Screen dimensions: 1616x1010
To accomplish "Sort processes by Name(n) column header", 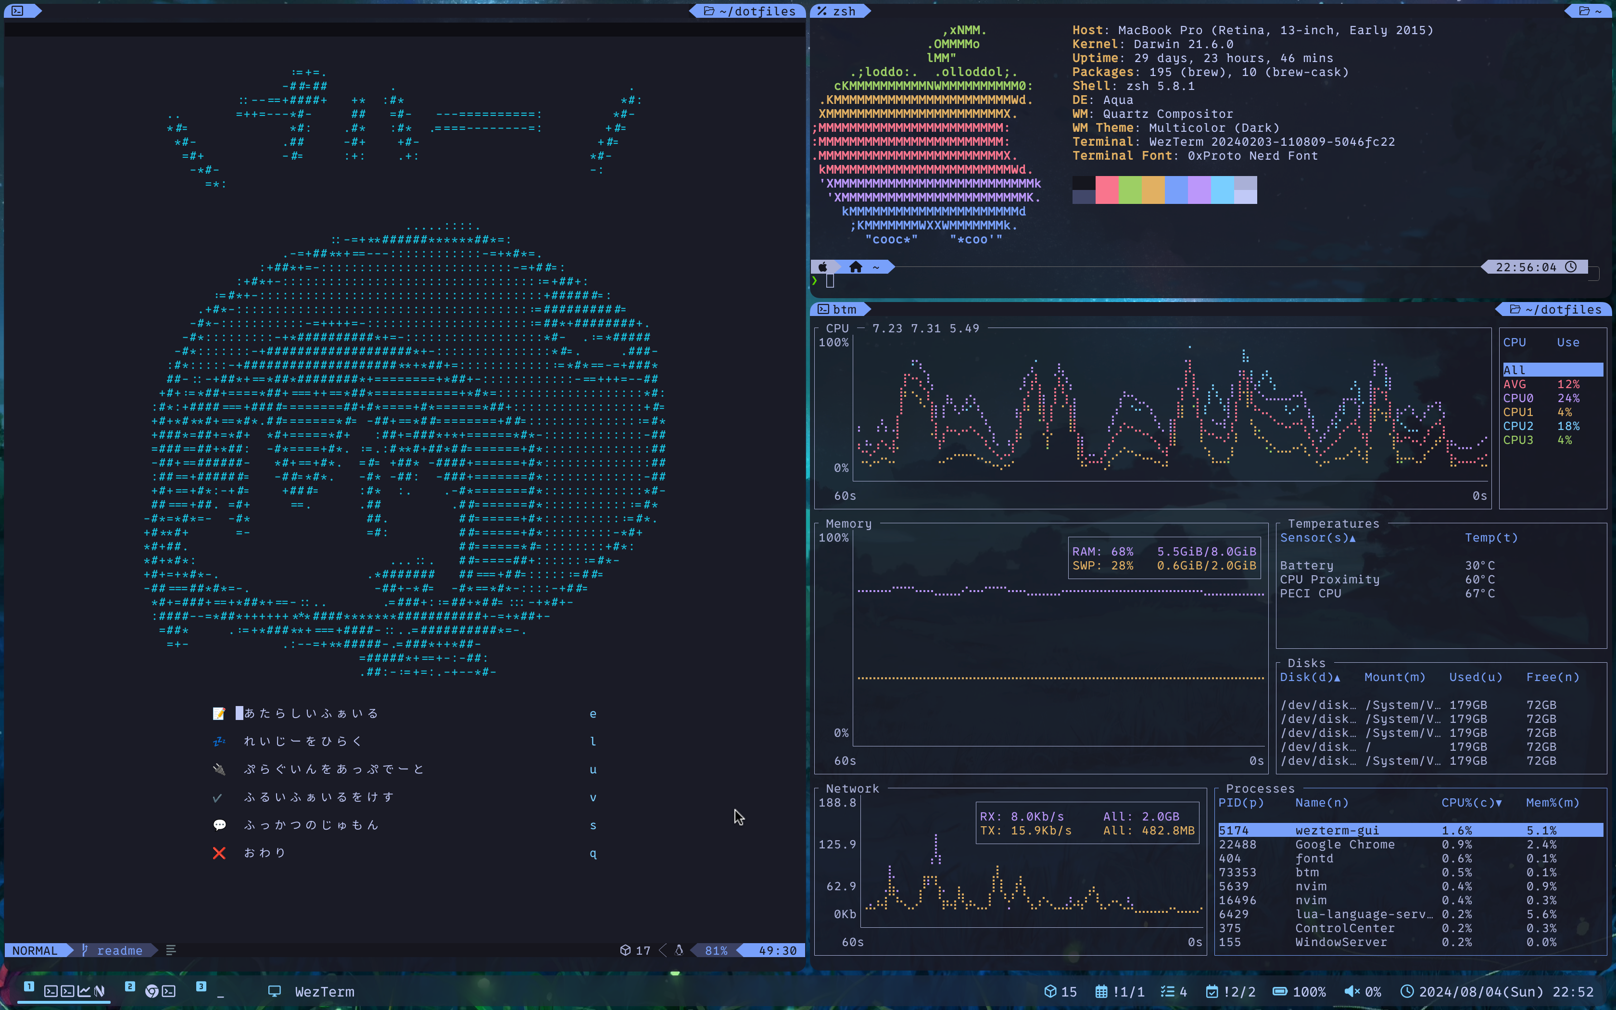I will 1322,803.
